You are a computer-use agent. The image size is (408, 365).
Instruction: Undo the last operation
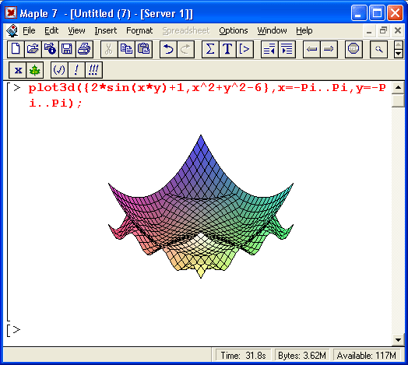(168, 49)
